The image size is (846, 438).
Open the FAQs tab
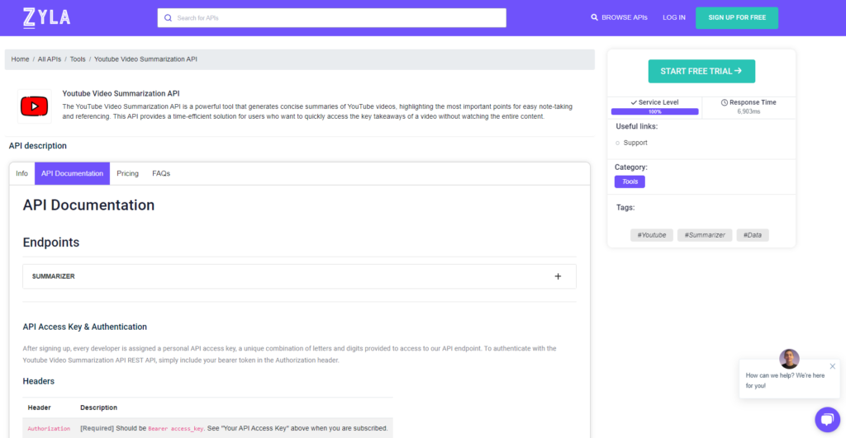(x=161, y=173)
